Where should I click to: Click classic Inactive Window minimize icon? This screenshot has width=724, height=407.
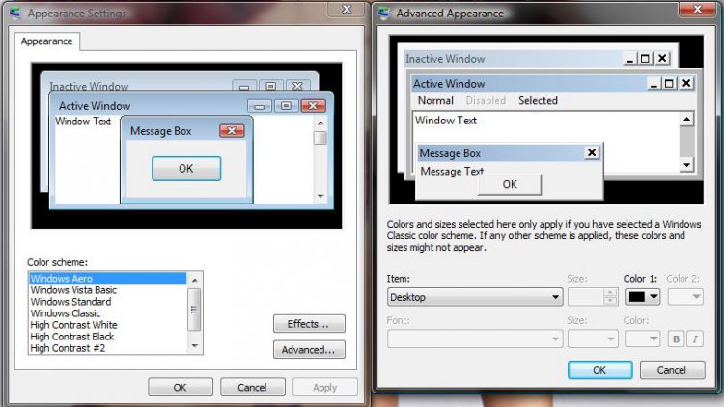coord(629,59)
